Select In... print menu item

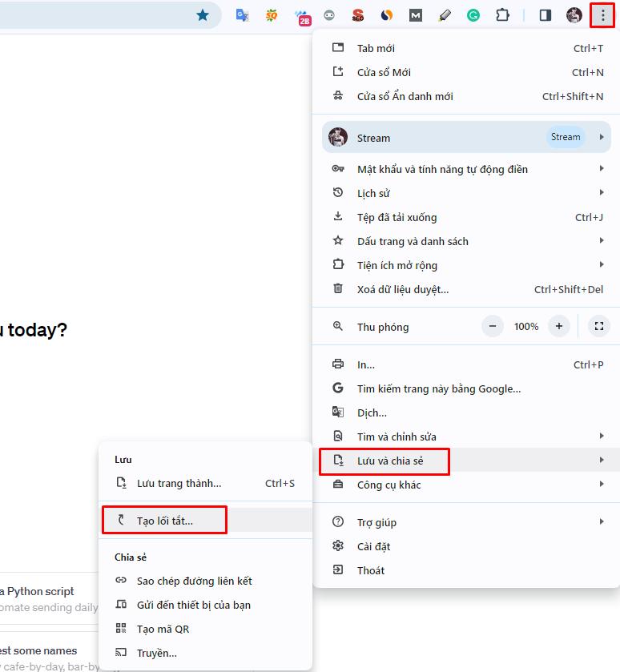pos(466,364)
